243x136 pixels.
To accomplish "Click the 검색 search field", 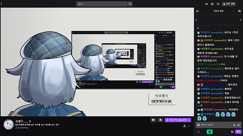I will point(102,4).
